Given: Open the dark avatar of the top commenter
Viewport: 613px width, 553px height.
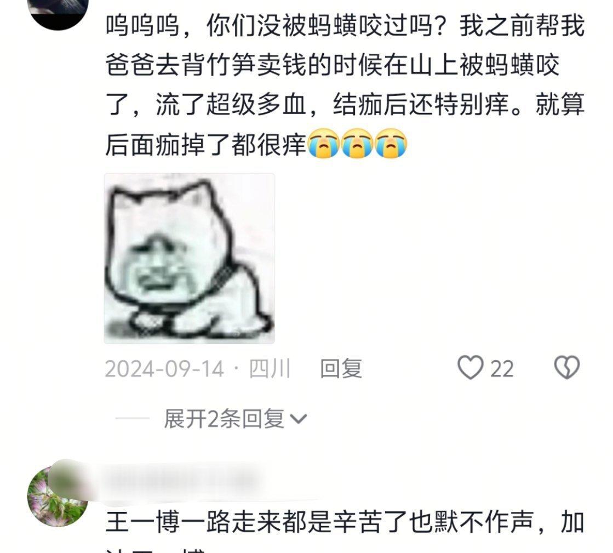Looking at the screenshot, I should (x=58, y=12).
